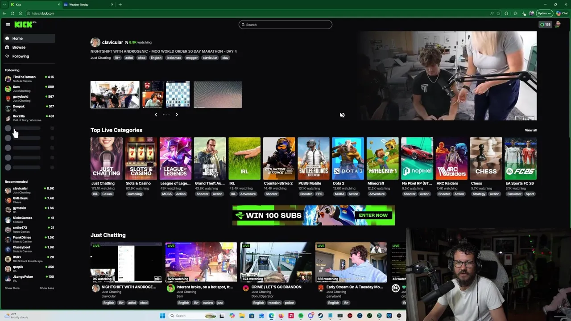Click the looksmax tag on featured stream
This screenshot has width=571, height=321.
coord(174,58)
